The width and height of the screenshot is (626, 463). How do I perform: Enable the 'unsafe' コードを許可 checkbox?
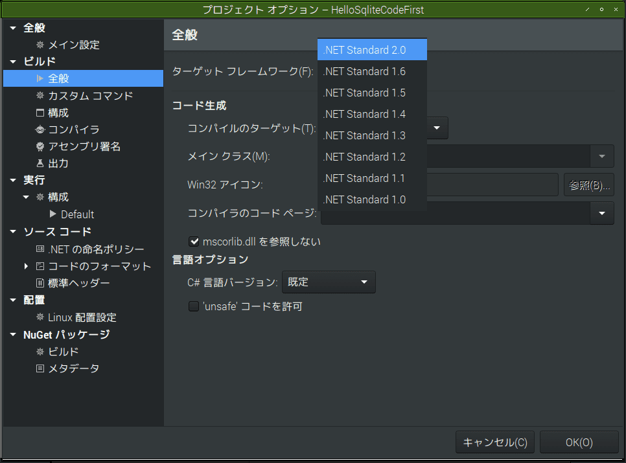(x=194, y=306)
